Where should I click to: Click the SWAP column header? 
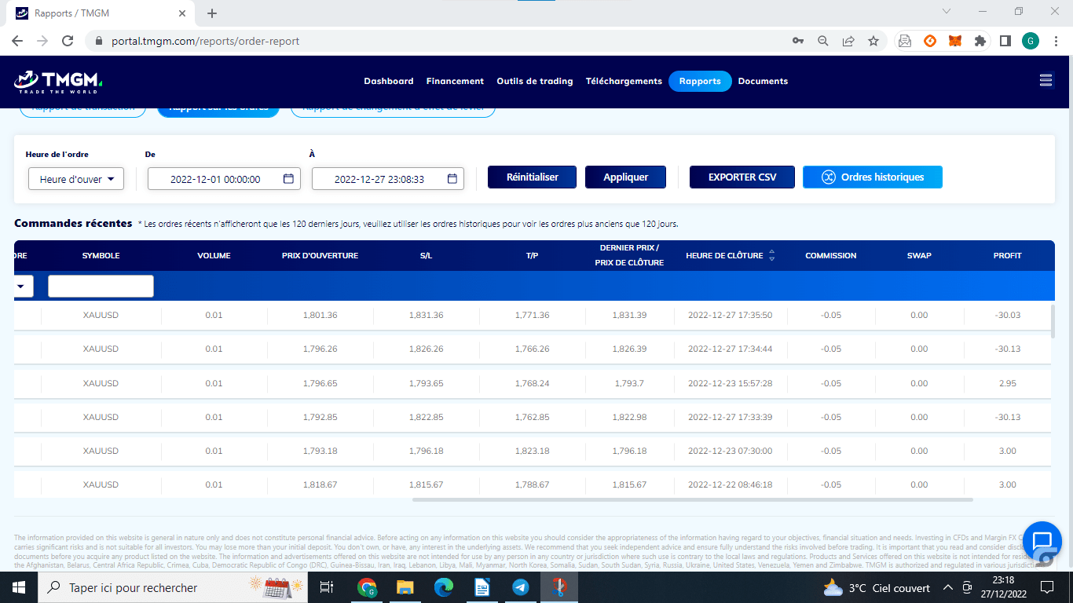[919, 256]
